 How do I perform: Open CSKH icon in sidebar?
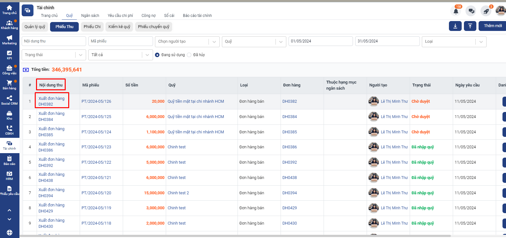click(x=10, y=130)
